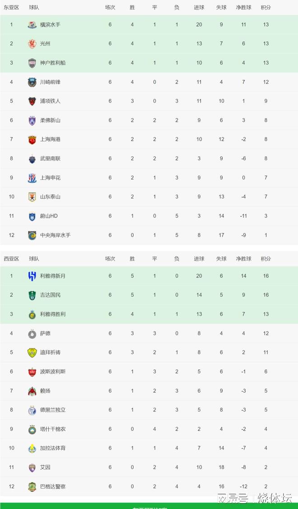This screenshot has width=298, height=509.
Task: Click the 利雅得胜利 team badge
Action: tap(32, 314)
